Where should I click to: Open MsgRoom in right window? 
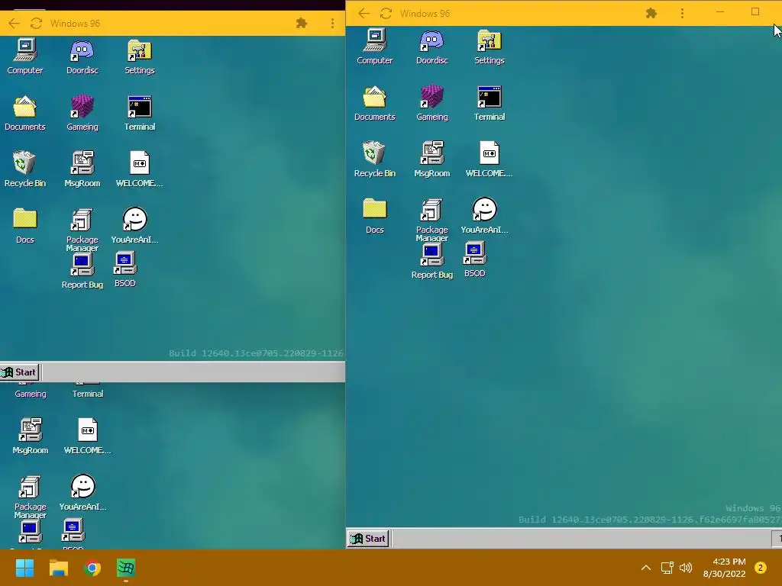coord(432,159)
